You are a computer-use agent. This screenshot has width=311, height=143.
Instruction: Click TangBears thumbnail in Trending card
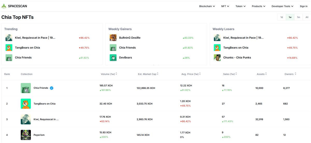pyautogui.click(x=9, y=48)
